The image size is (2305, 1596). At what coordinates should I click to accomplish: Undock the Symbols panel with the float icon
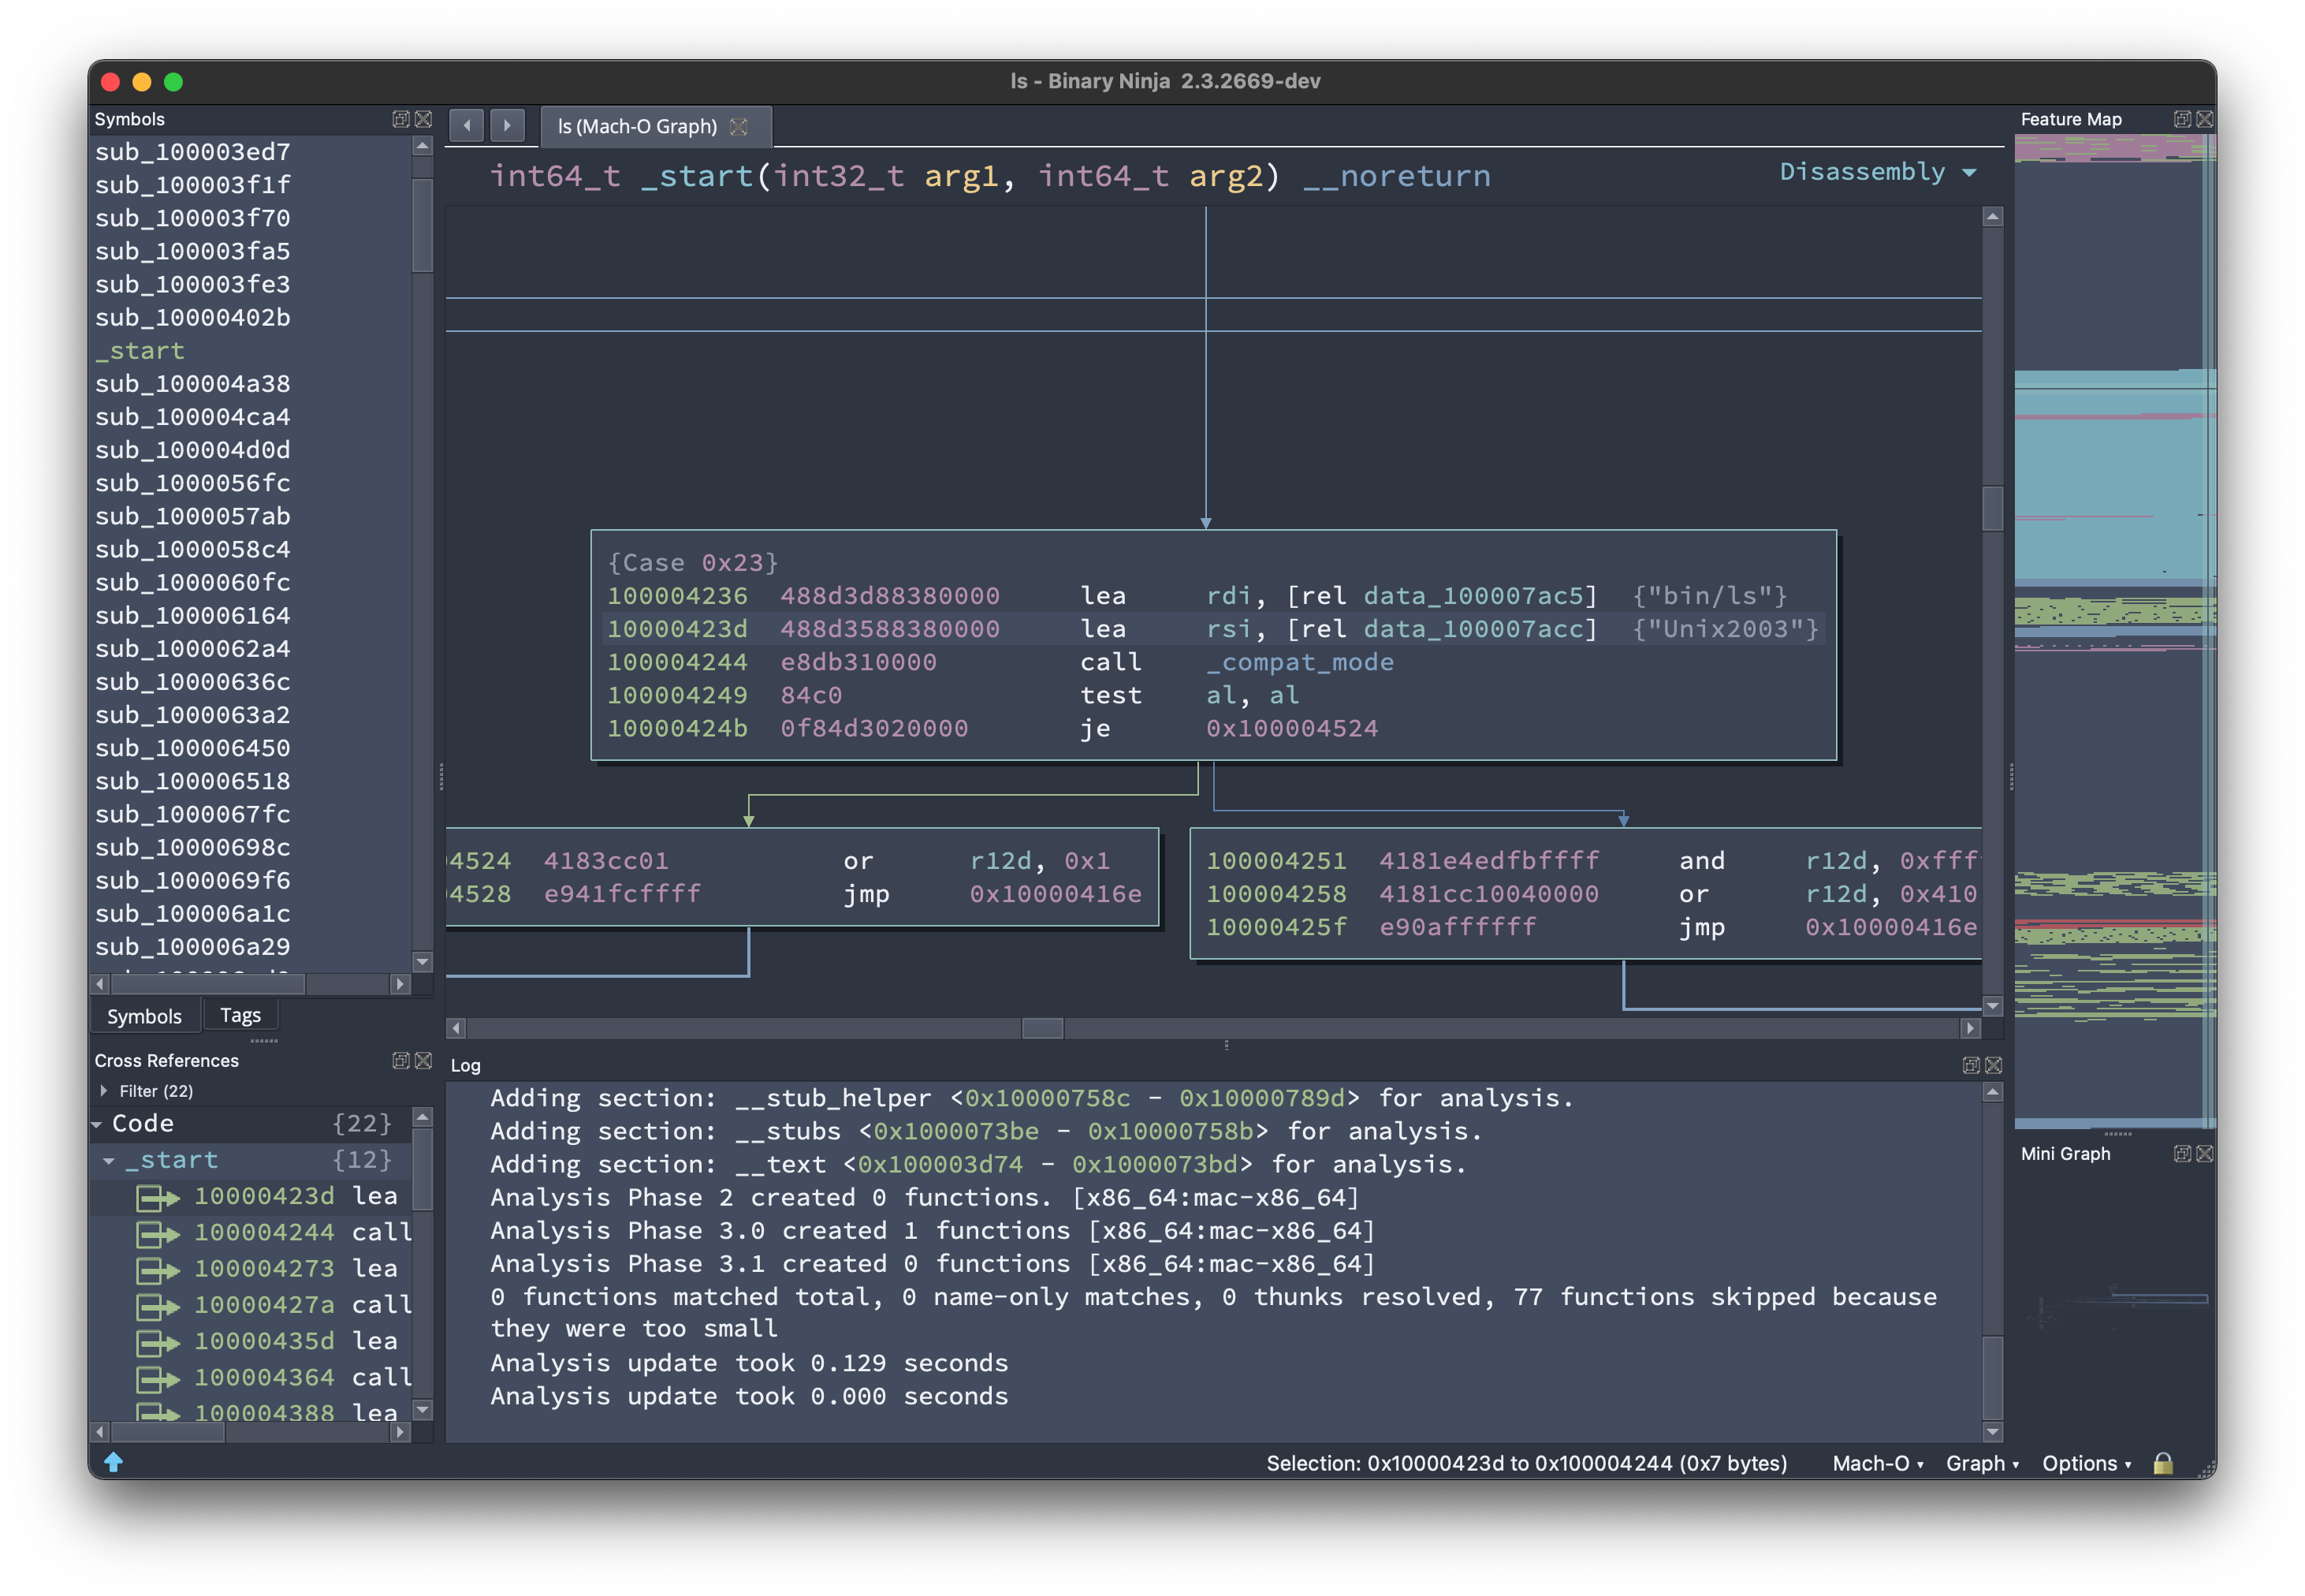pyautogui.click(x=400, y=119)
